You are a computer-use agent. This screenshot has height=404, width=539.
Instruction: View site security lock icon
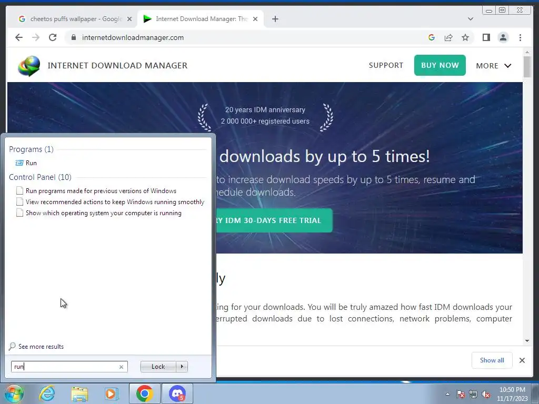[73, 37]
